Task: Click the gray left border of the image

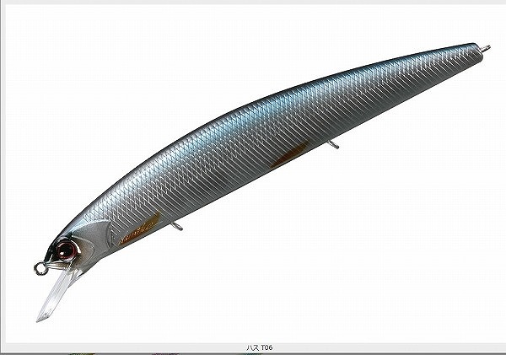Action: [3, 169]
